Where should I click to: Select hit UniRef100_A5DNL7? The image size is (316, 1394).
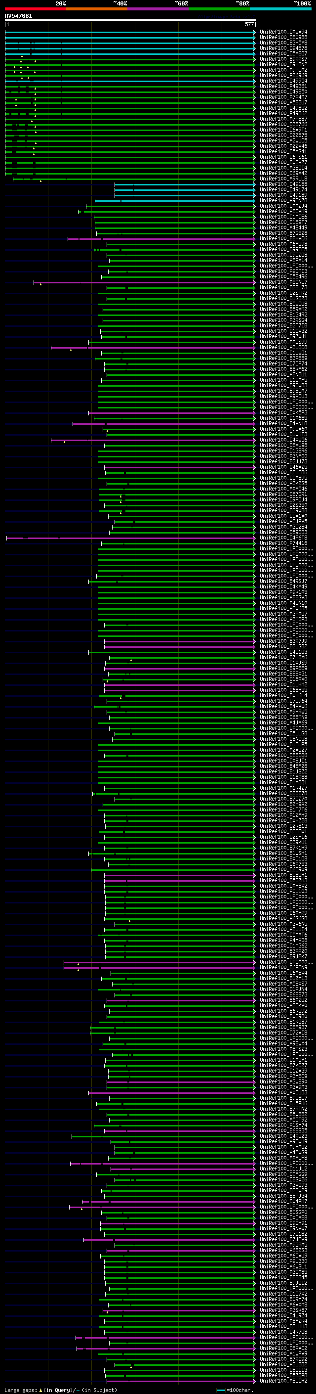click(283, 282)
